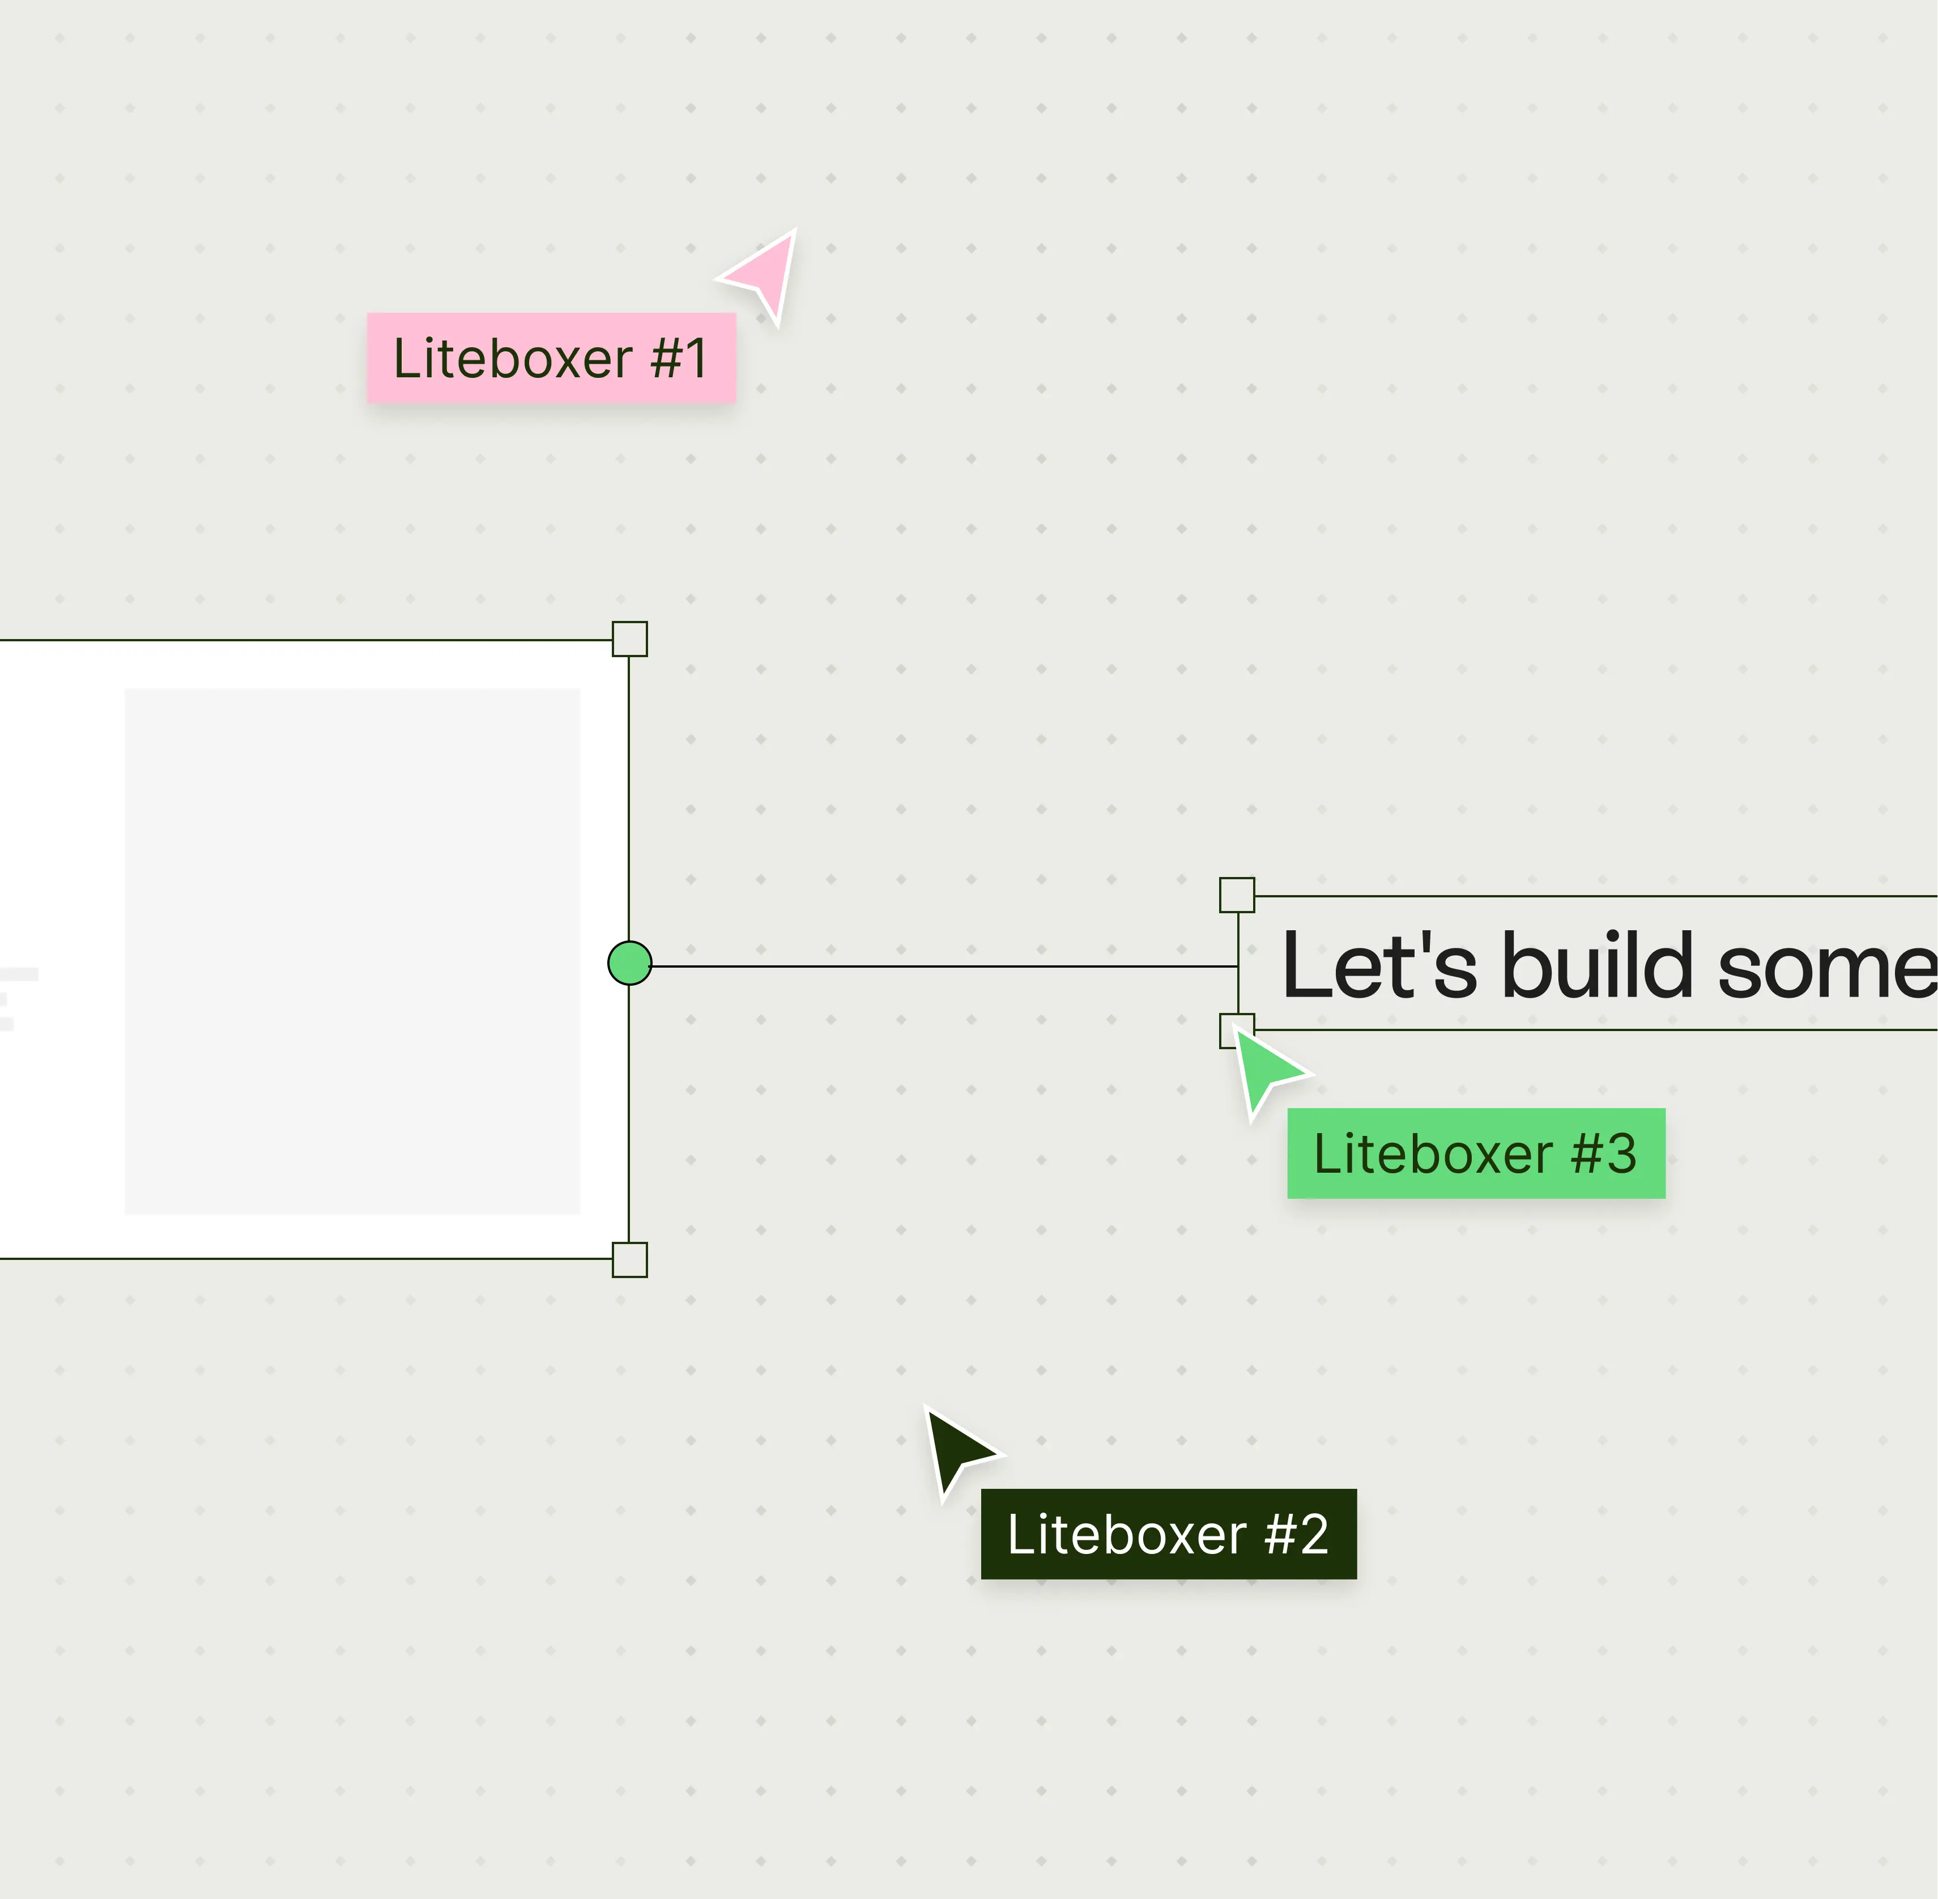Click the Liteboxer #1 name tag
Screen dimensions: 1938x1899
552,359
